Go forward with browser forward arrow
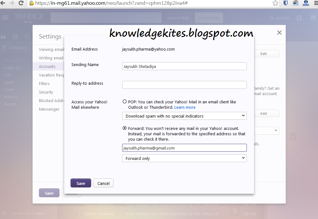318x219 pixels. click(12, 3)
